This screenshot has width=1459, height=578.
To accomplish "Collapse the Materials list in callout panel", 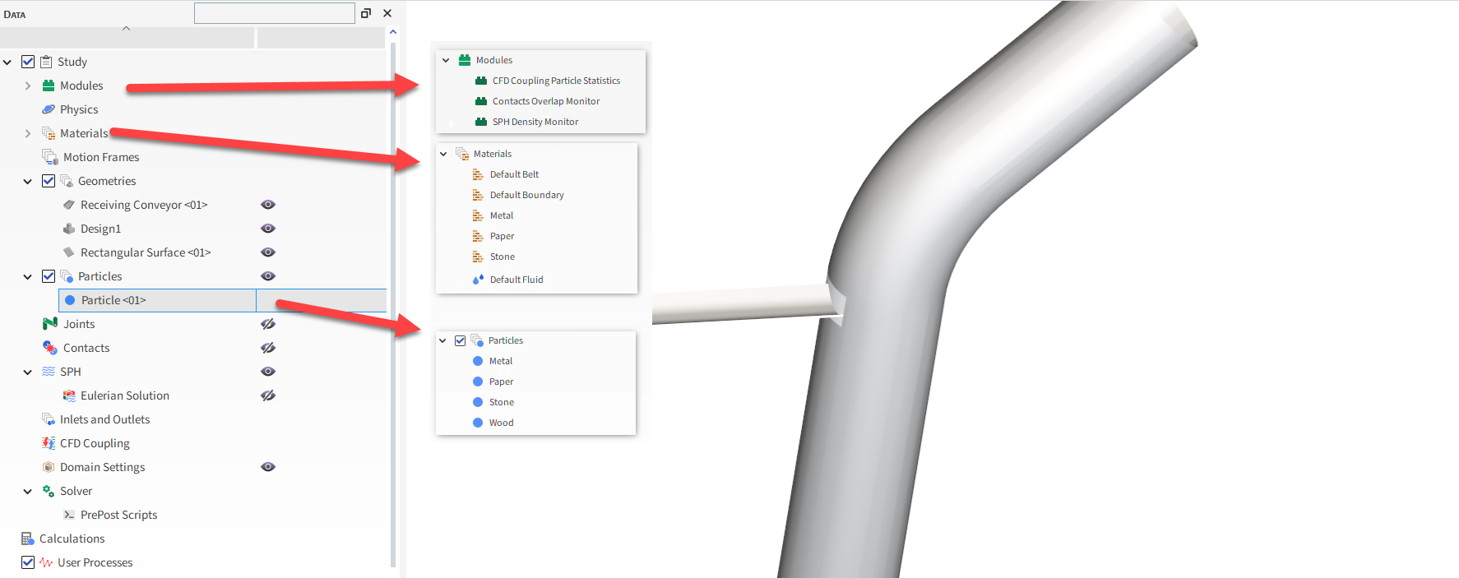I will (x=443, y=154).
